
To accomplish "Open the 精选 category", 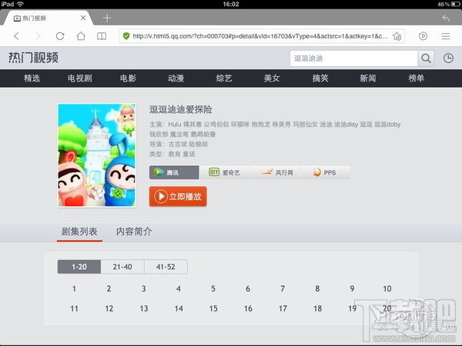I will coord(32,78).
